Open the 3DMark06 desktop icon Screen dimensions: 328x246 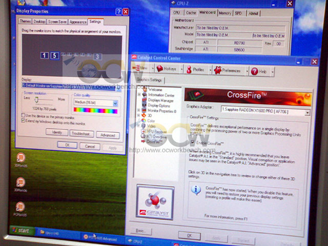20,184
